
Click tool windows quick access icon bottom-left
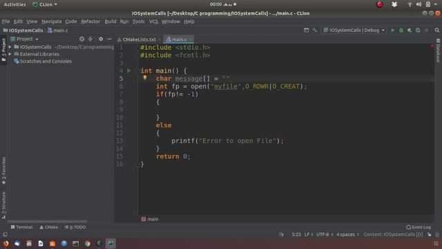(5, 234)
